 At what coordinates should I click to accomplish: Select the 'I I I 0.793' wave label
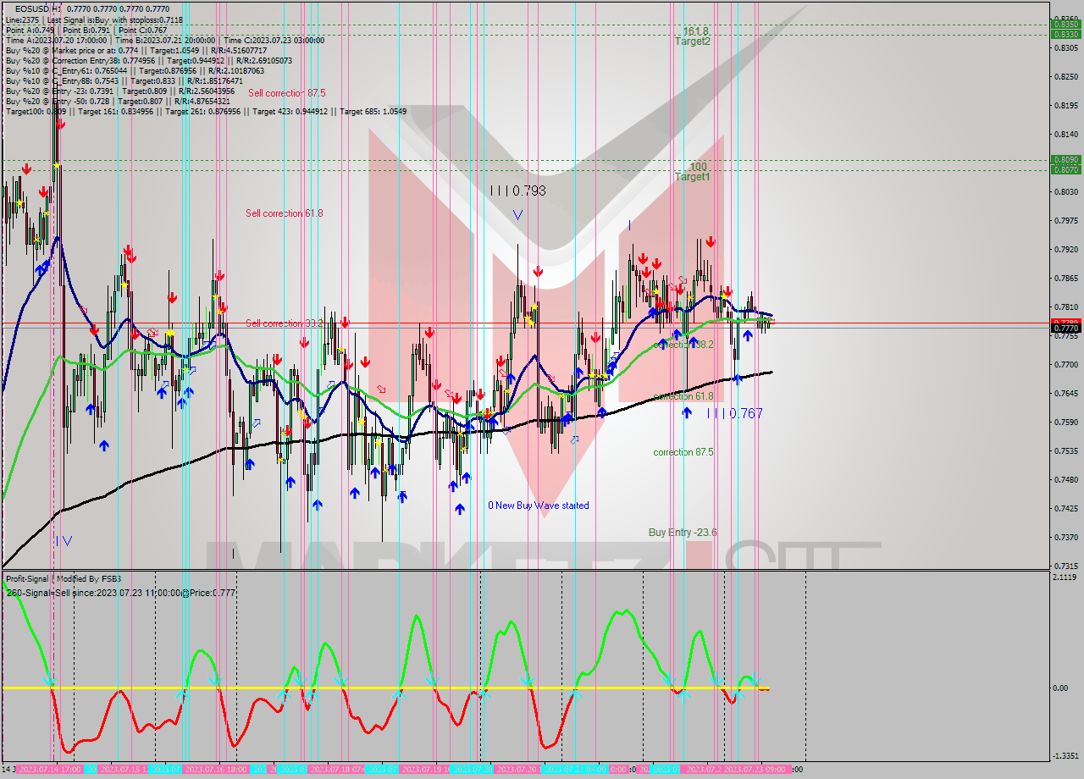pyautogui.click(x=518, y=191)
